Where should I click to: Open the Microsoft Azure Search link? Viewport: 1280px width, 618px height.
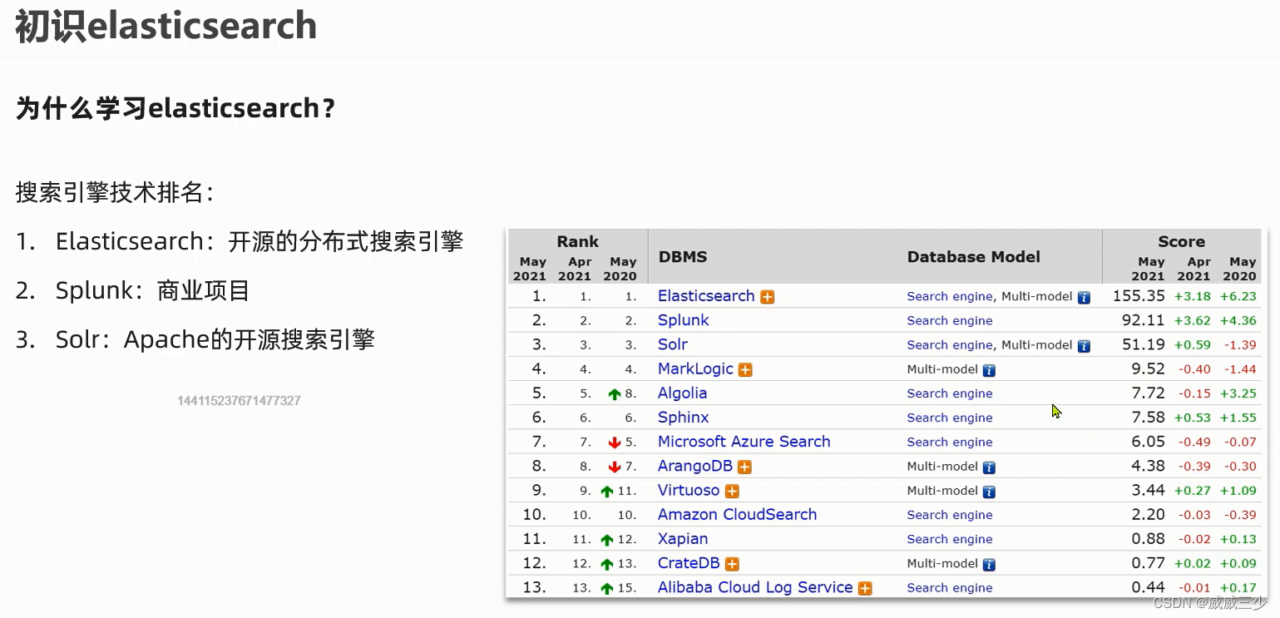click(744, 442)
